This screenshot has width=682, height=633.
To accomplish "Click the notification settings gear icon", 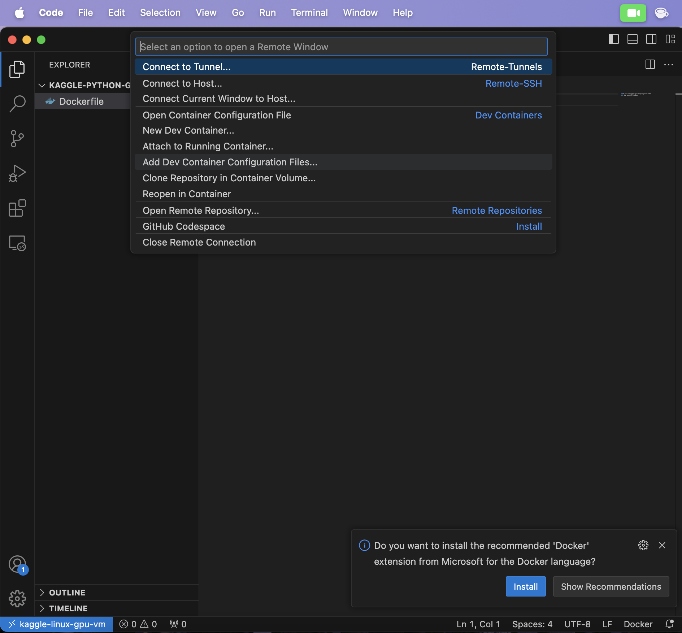I will click(x=643, y=545).
